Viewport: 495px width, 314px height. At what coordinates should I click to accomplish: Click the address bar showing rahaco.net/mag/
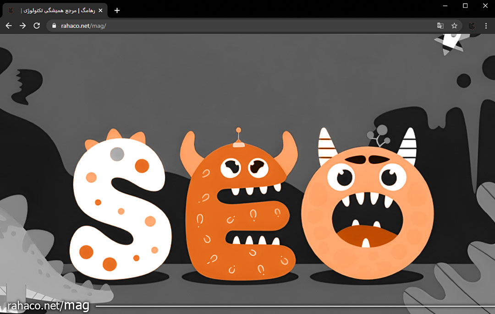tap(229, 26)
